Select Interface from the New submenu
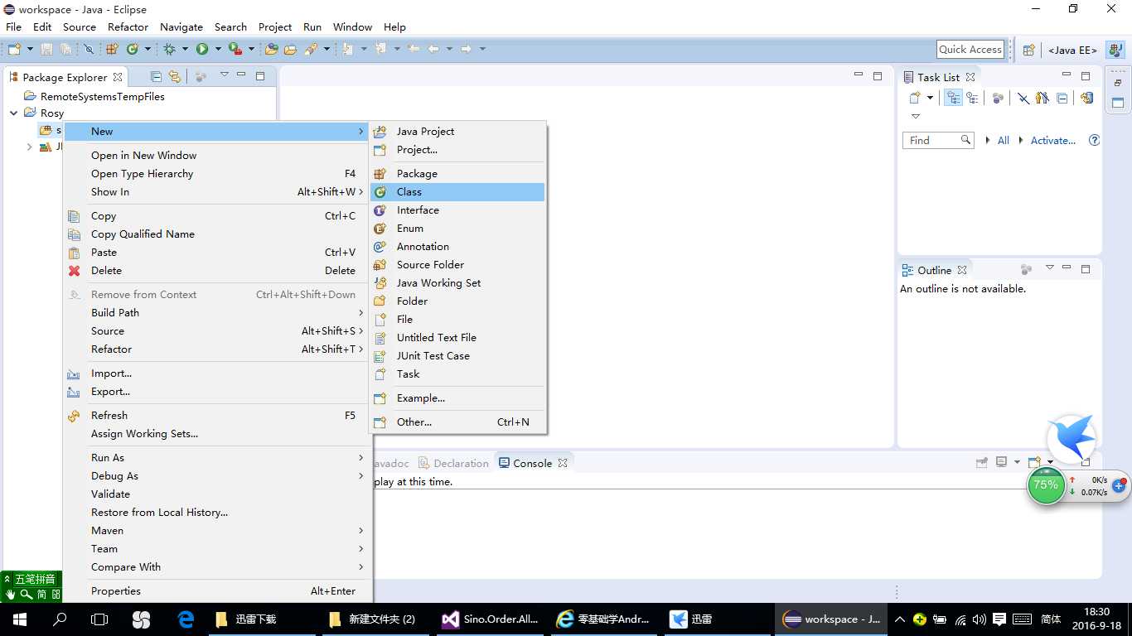The image size is (1132, 636). pos(457,210)
